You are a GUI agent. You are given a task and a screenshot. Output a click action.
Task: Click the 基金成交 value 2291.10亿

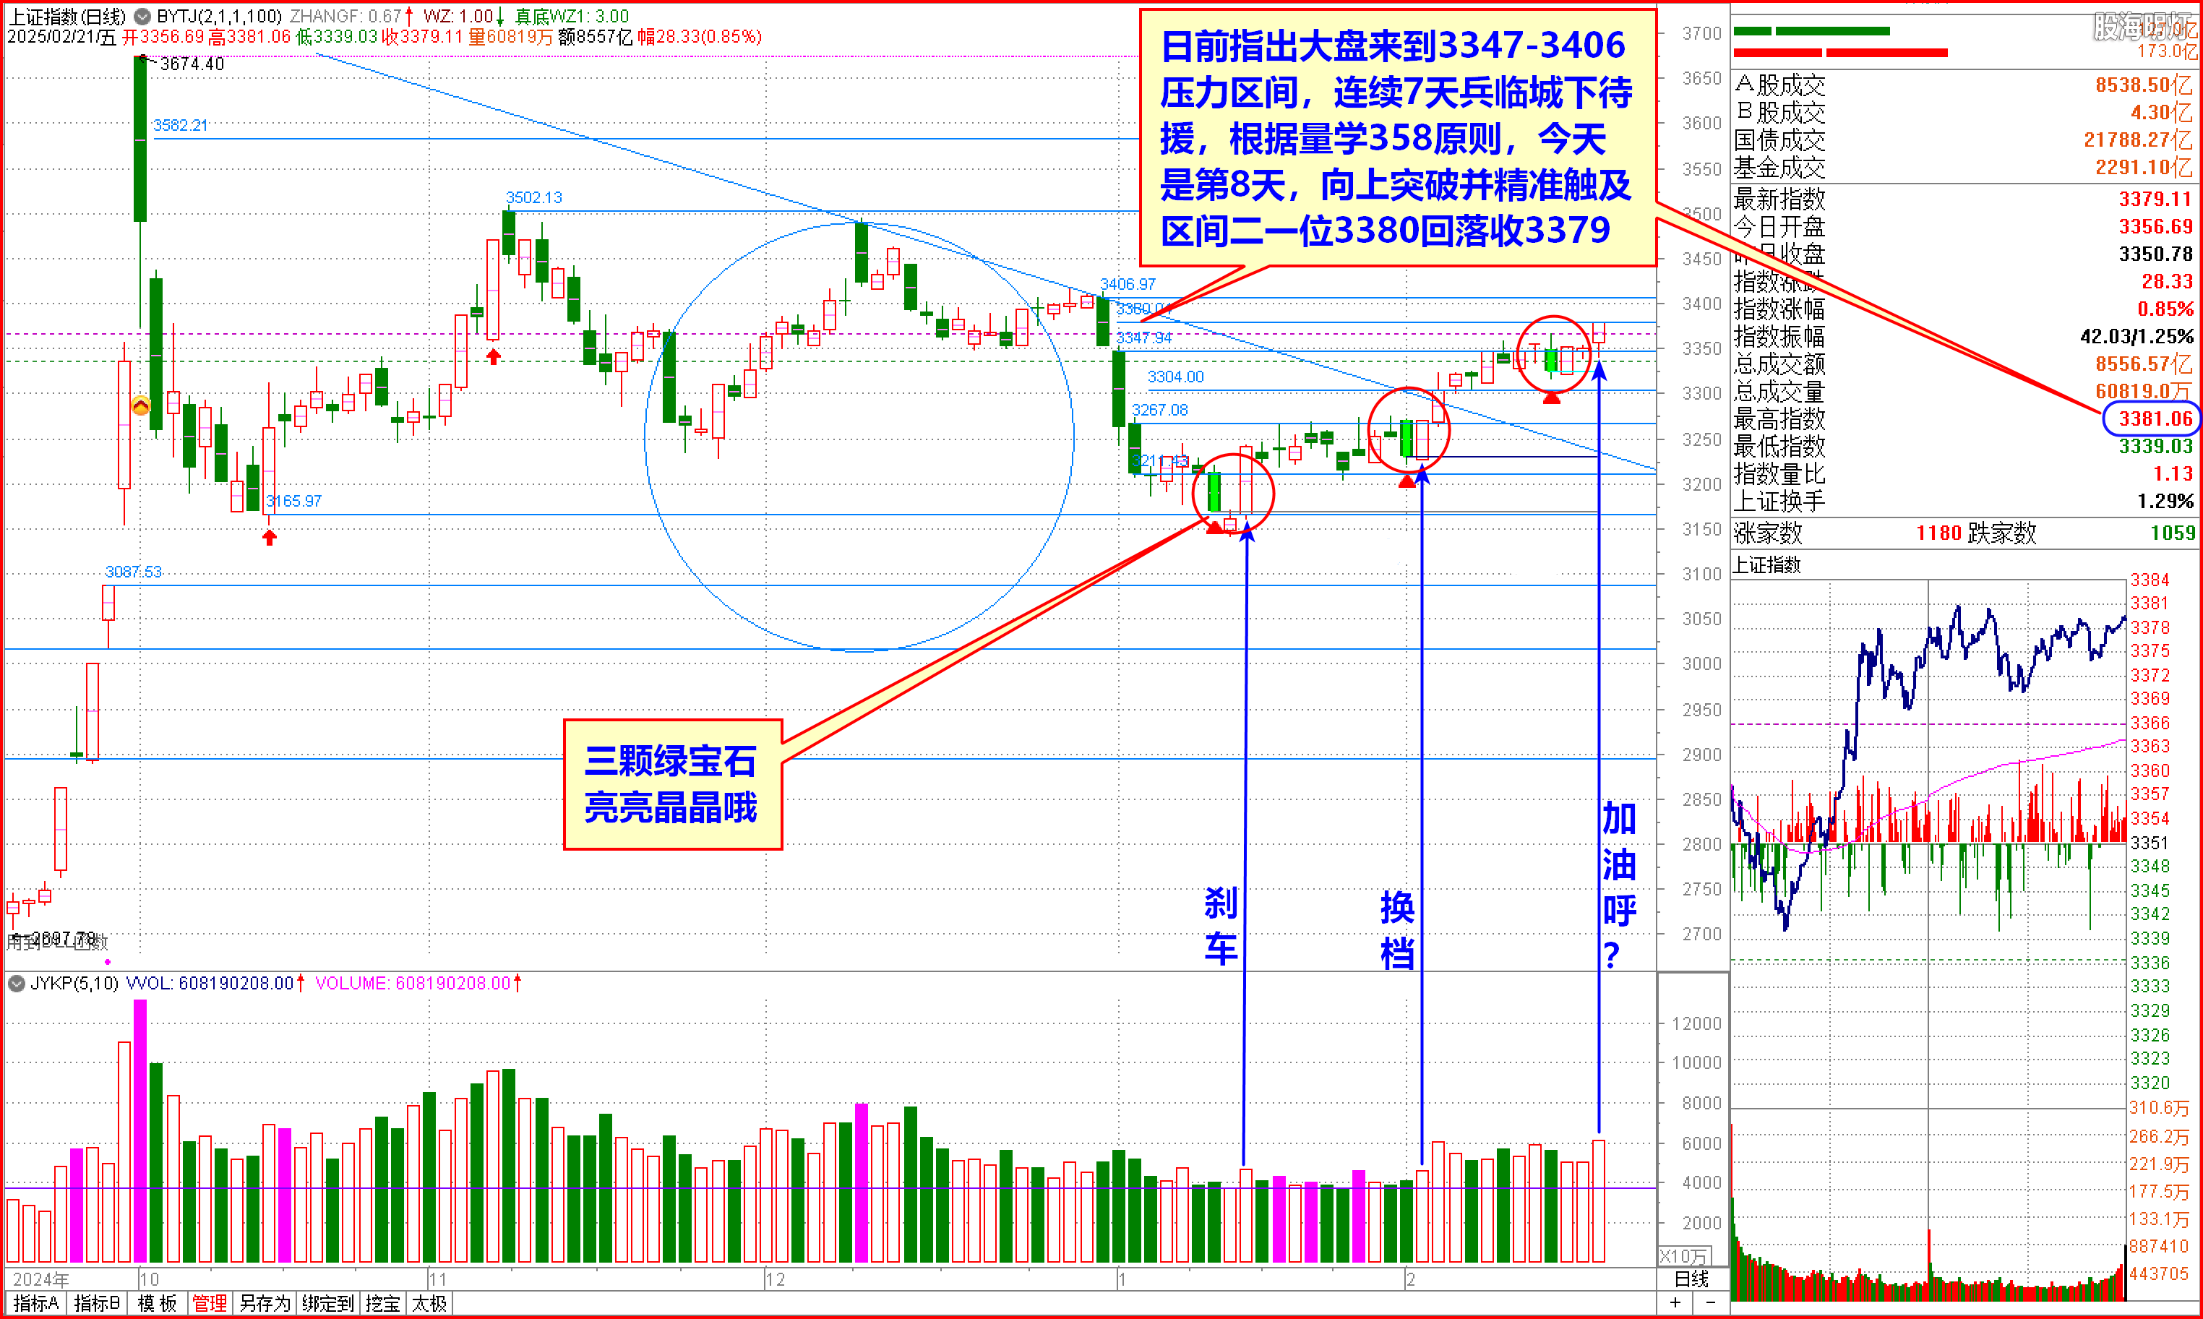point(2144,168)
